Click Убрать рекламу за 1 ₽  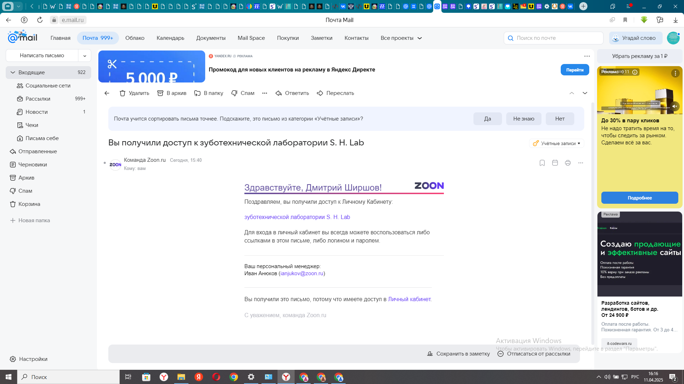point(640,56)
